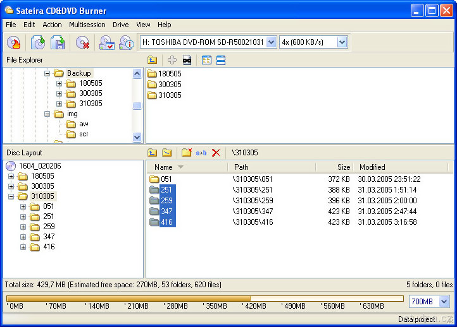Click the Disc info icon
Viewport: 457px width, 327px height.
[x=126, y=42]
